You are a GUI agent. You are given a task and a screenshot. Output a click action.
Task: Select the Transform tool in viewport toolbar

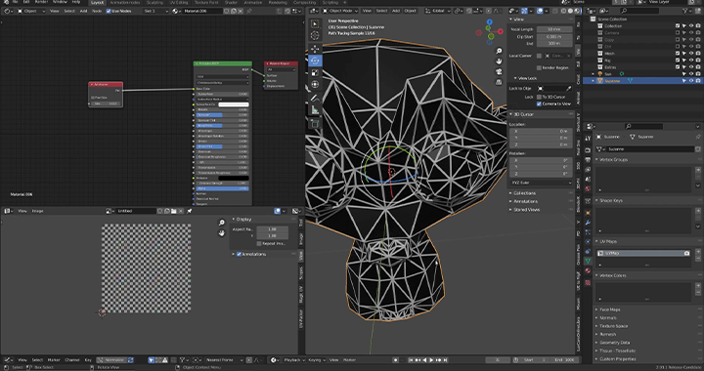pos(315,84)
